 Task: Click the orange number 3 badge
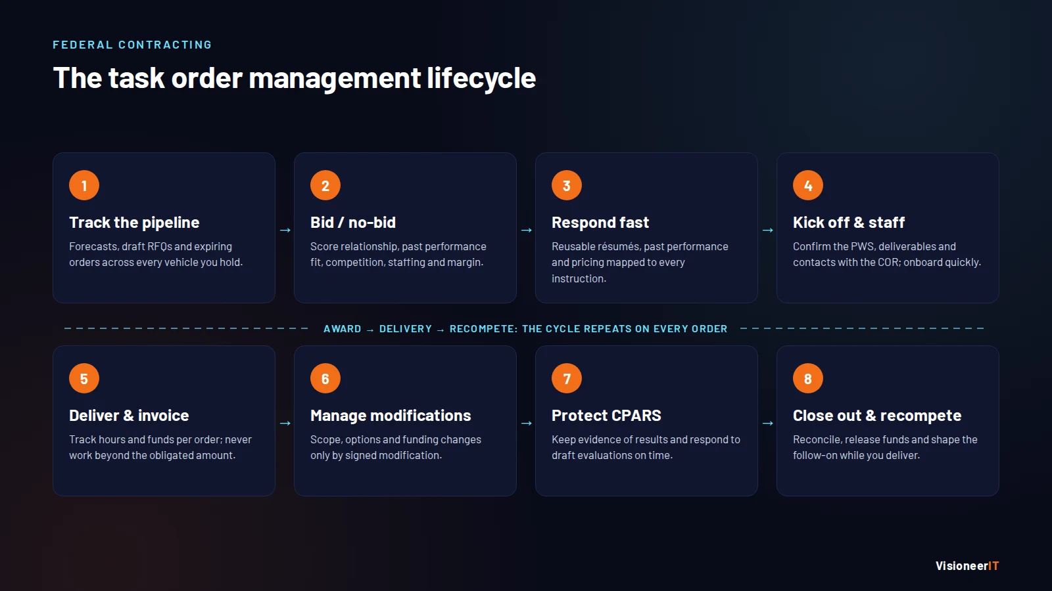[x=567, y=185]
